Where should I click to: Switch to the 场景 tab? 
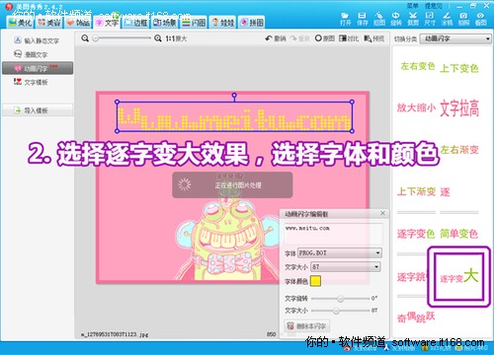pyautogui.click(x=165, y=23)
